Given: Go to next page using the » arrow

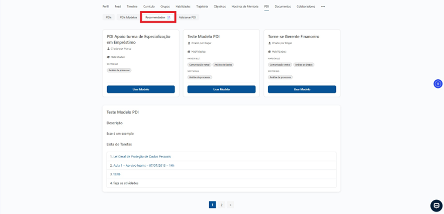Looking at the screenshot, I should point(230,205).
